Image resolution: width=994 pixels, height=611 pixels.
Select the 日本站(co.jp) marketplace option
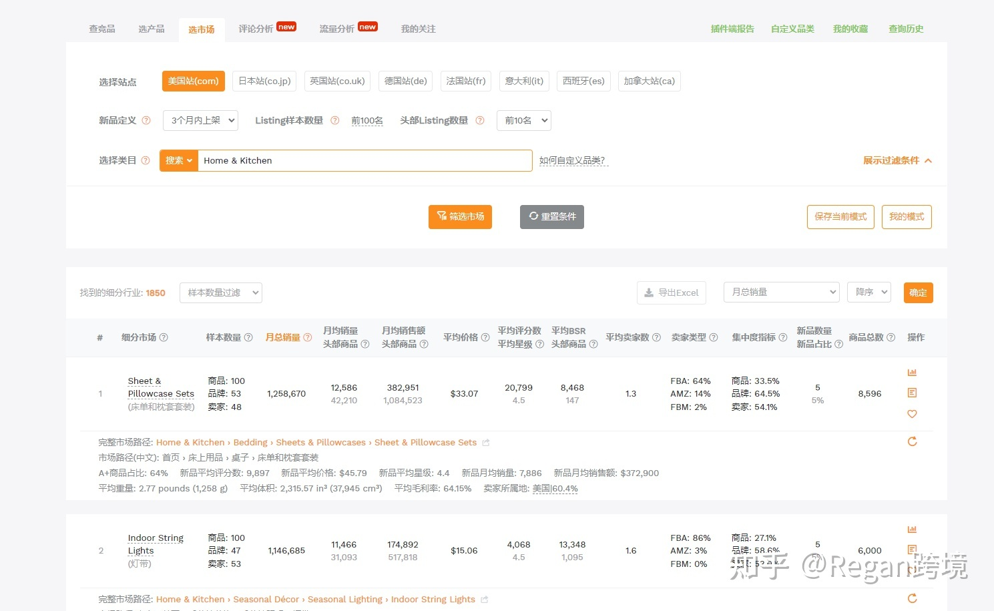click(x=264, y=81)
